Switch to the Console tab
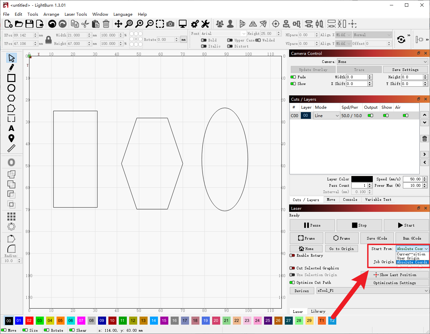Image resolution: width=430 pixels, height=334 pixels. 350,199
